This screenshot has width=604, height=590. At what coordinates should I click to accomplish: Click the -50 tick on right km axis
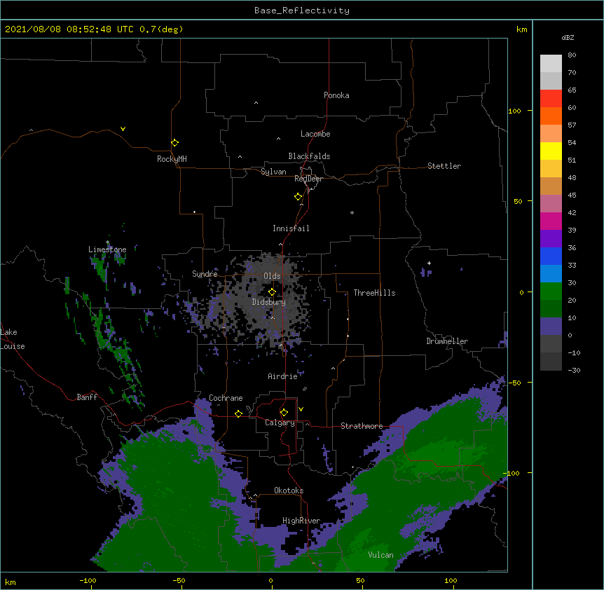pos(514,383)
